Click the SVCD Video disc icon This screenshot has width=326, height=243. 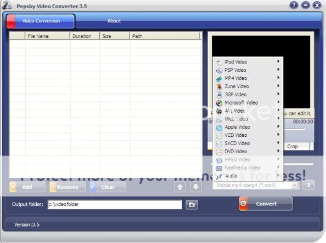(x=219, y=143)
